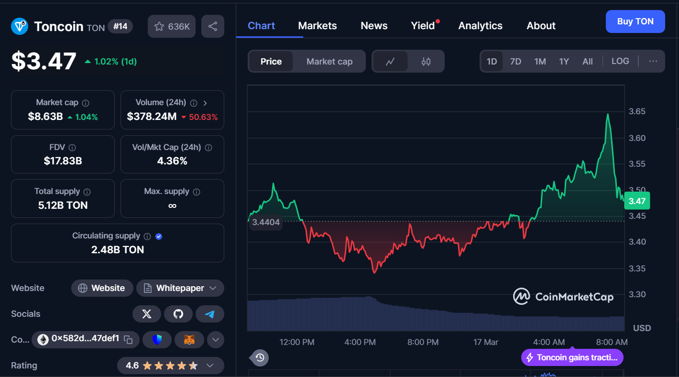Open the GitHub social link
The width and height of the screenshot is (679, 377).
tap(178, 314)
